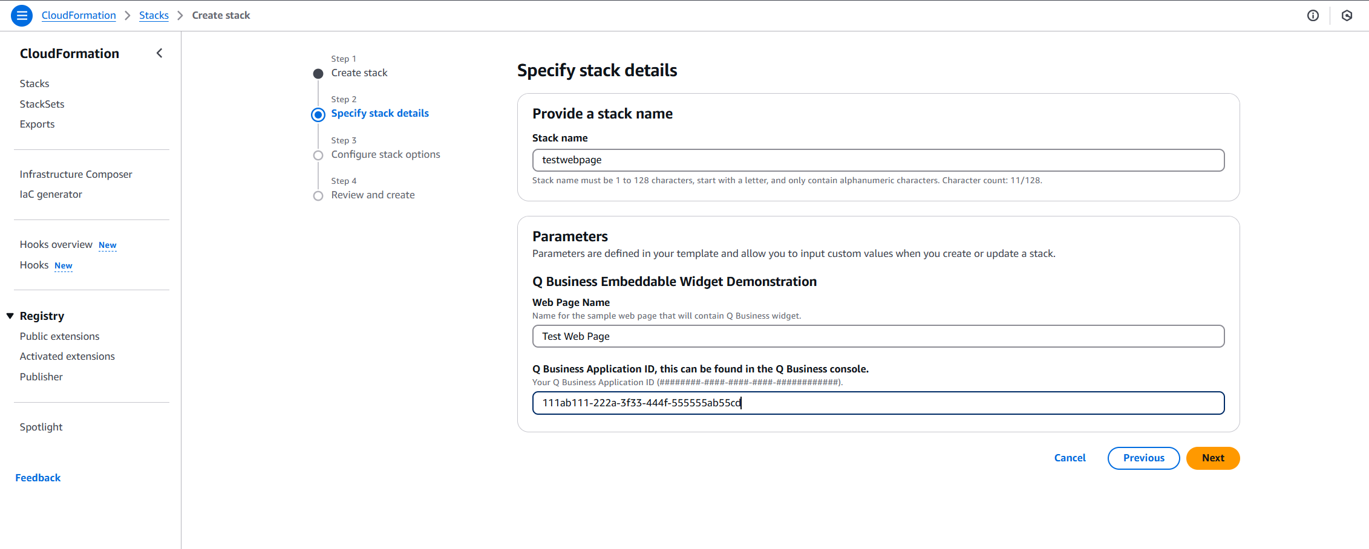
Task: Focus the Web Page Name field
Action: point(878,336)
